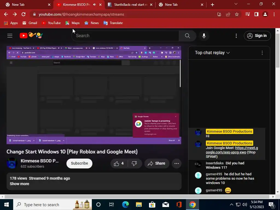Like the video
Viewport: 280px width, 210px height.
click(119, 164)
